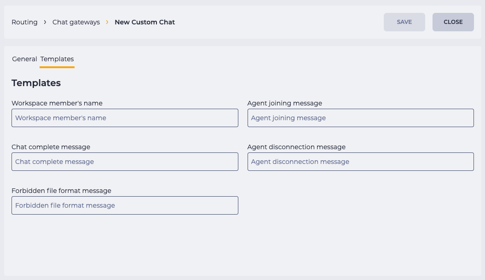Focus the Agent joining message field
Viewport: 485px width, 280px height.
coord(361,118)
